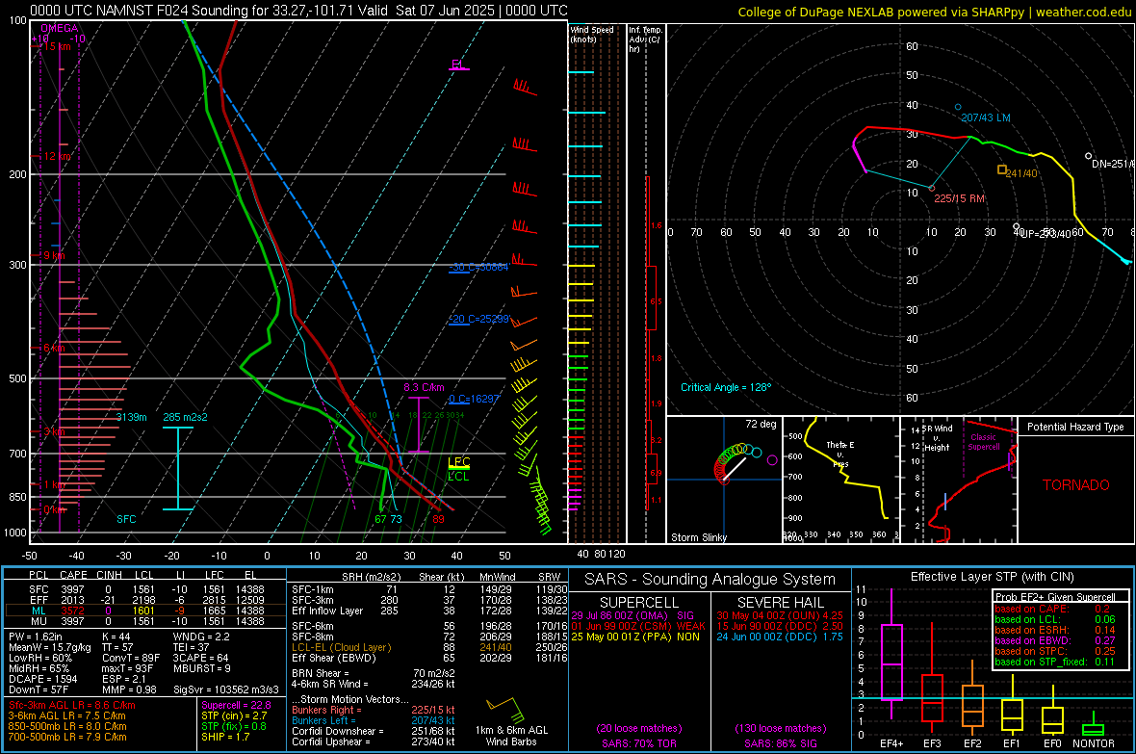Click the 285 m2s2 inflow layer label
The height and width of the screenshot is (754, 1136).
(x=185, y=417)
